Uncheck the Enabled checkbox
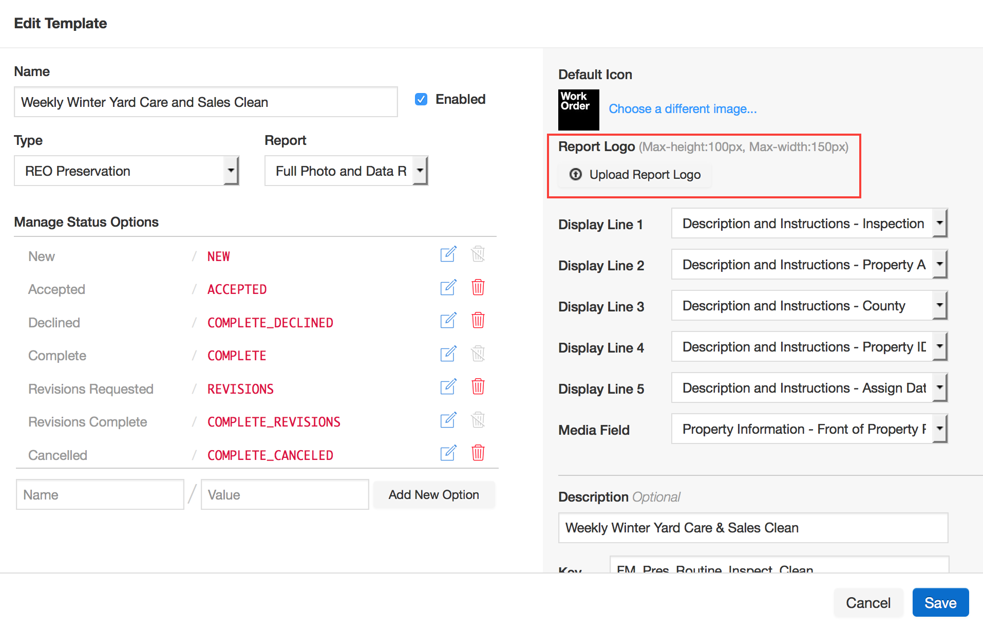This screenshot has width=983, height=628. pyautogui.click(x=421, y=99)
